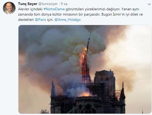Viewport: 152px width, 115px height.
Task: Open the burning Notre Dame photo
Action: point(85,69)
